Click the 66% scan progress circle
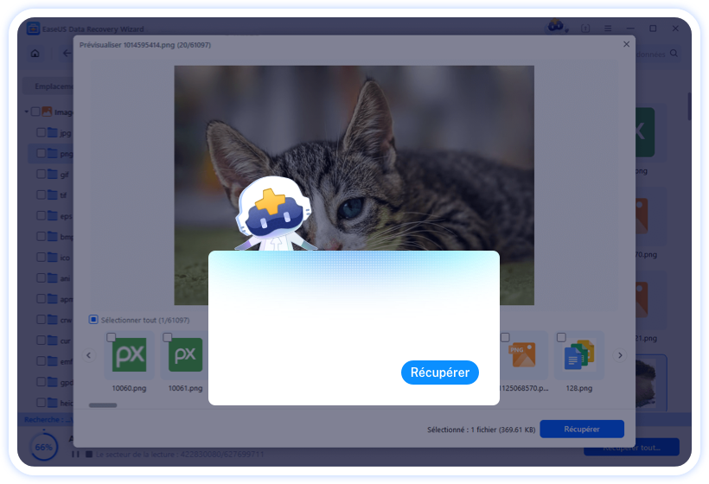Viewport: 709px width, 484px height. click(x=44, y=447)
